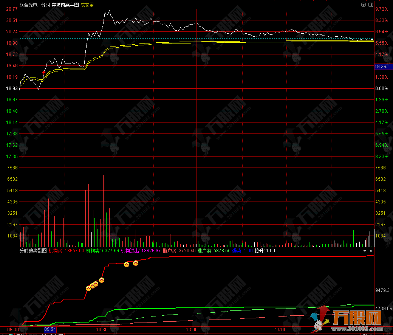This screenshot has height=335, width=393.
Task: Click the left 7586 volume axis label
Action: click(12, 168)
